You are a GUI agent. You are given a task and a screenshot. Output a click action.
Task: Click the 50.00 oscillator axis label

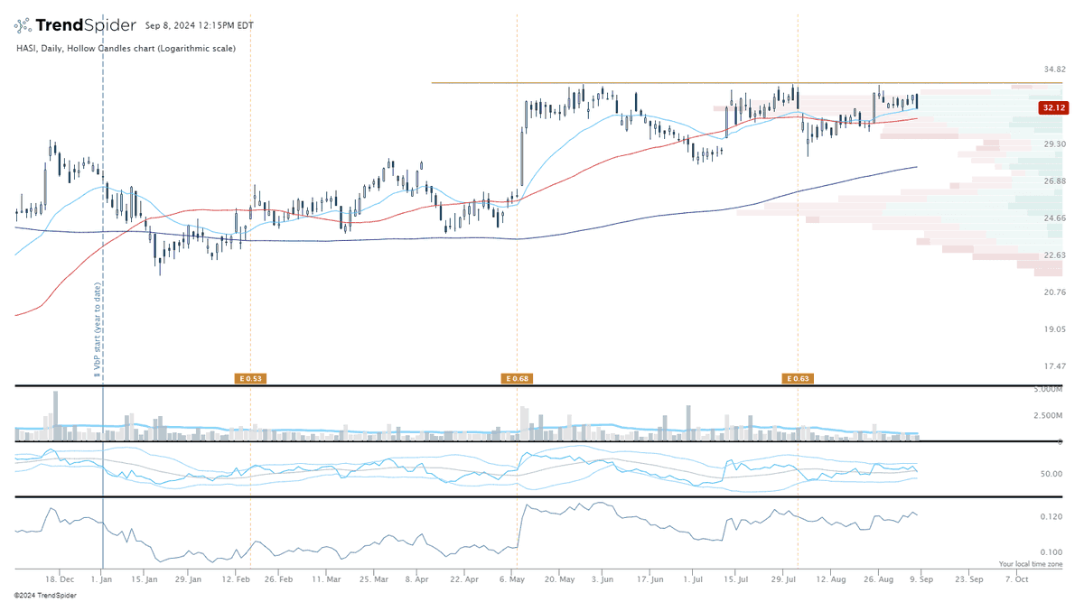[1053, 473]
